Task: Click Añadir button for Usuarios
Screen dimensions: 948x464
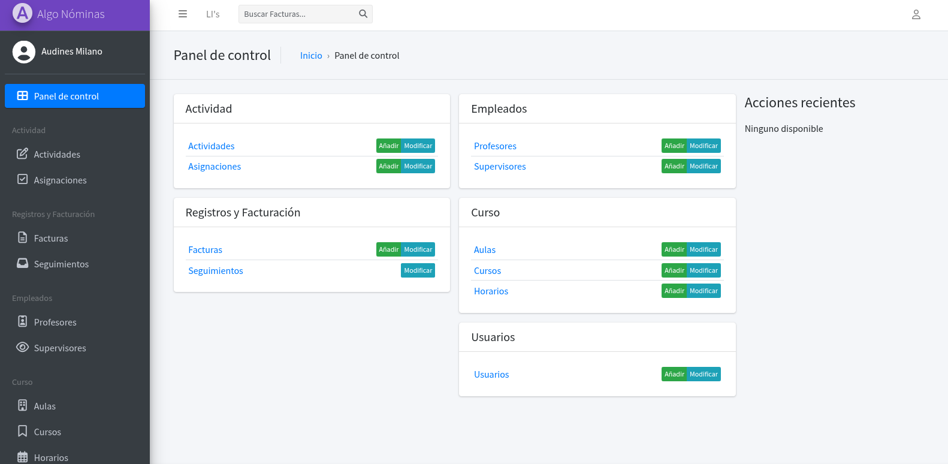Action: 674,374
